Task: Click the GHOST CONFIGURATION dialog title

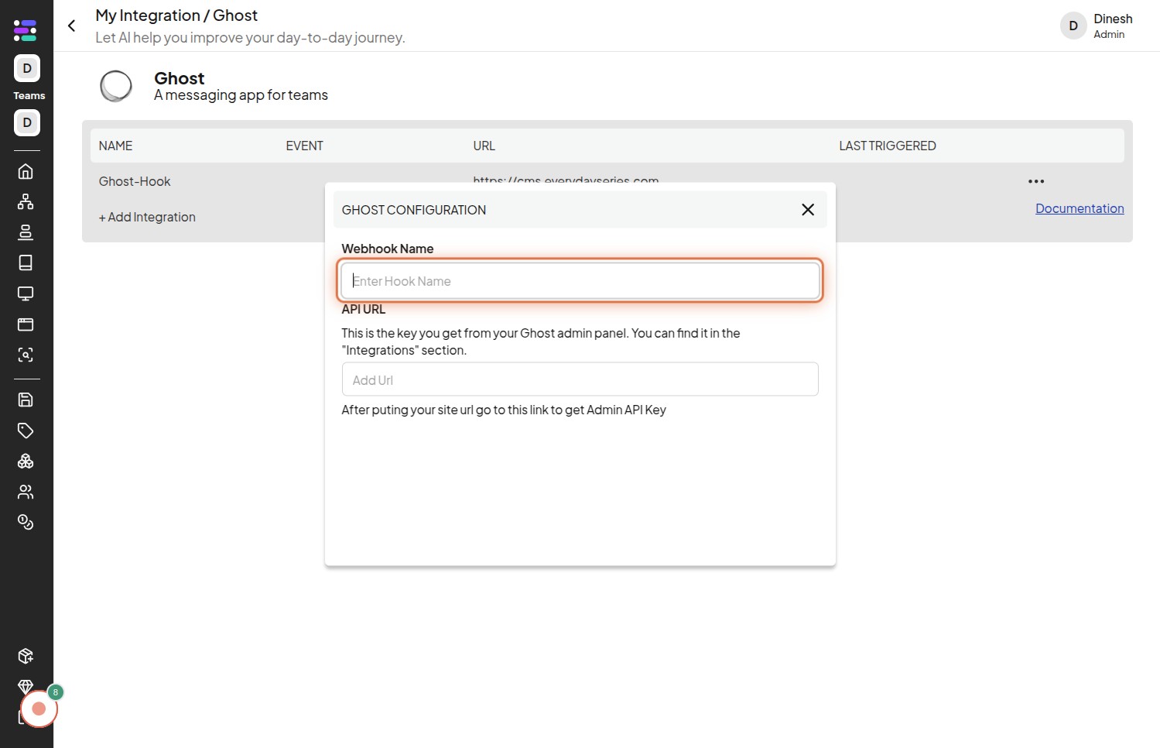Action: pos(414,210)
